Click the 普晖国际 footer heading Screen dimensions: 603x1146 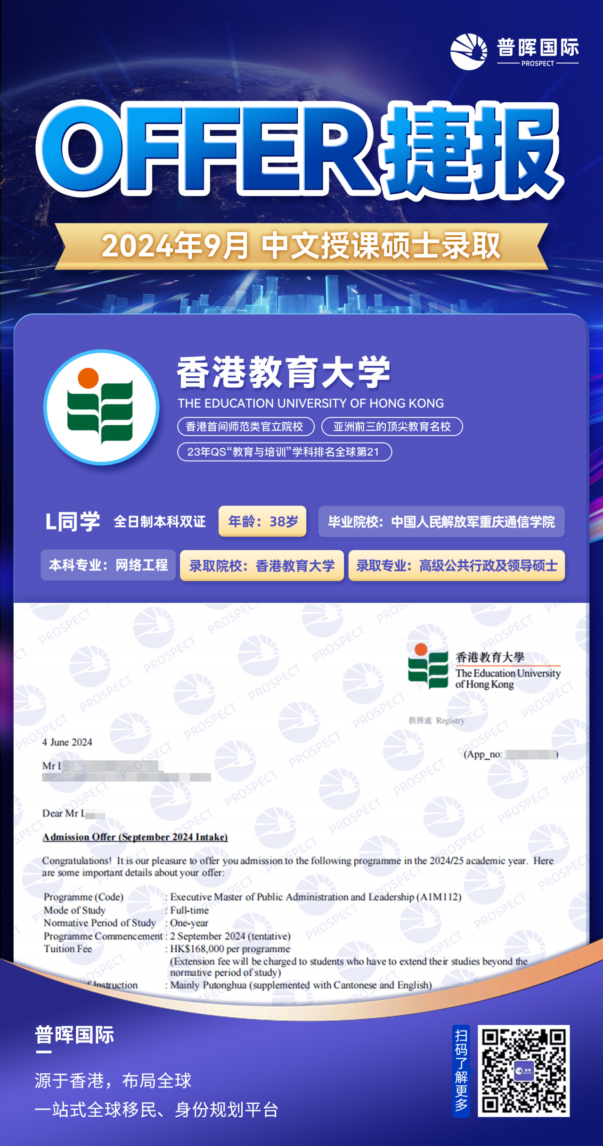pyautogui.click(x=74, y=1035)
